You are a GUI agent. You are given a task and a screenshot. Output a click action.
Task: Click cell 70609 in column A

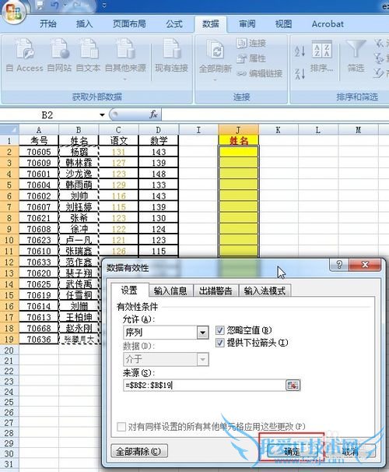[39, 163]
